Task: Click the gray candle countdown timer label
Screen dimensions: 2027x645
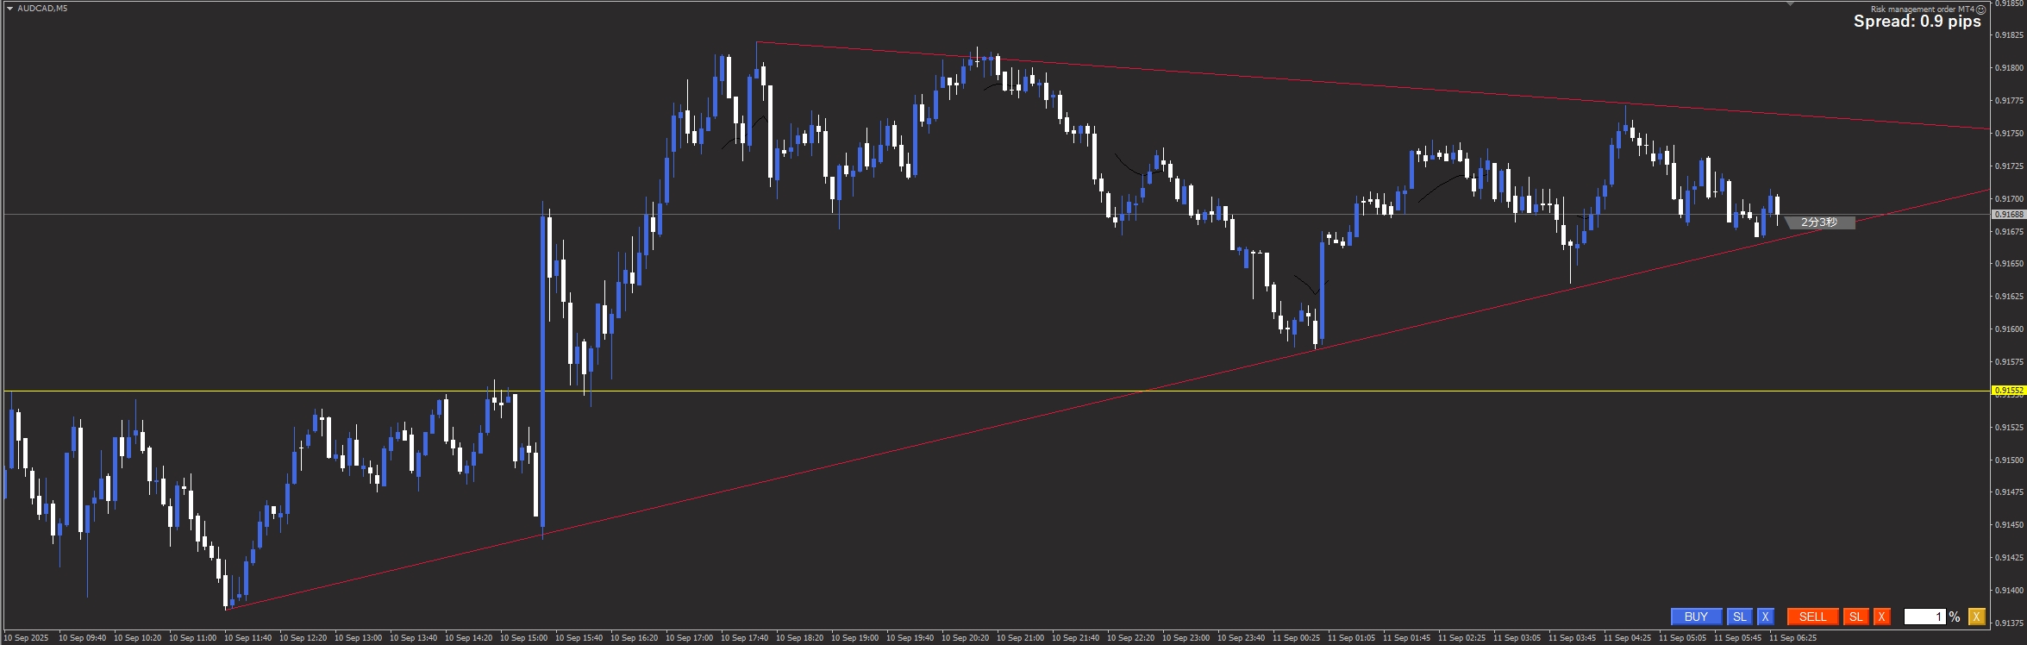Action: click(x=1819, y=222)
